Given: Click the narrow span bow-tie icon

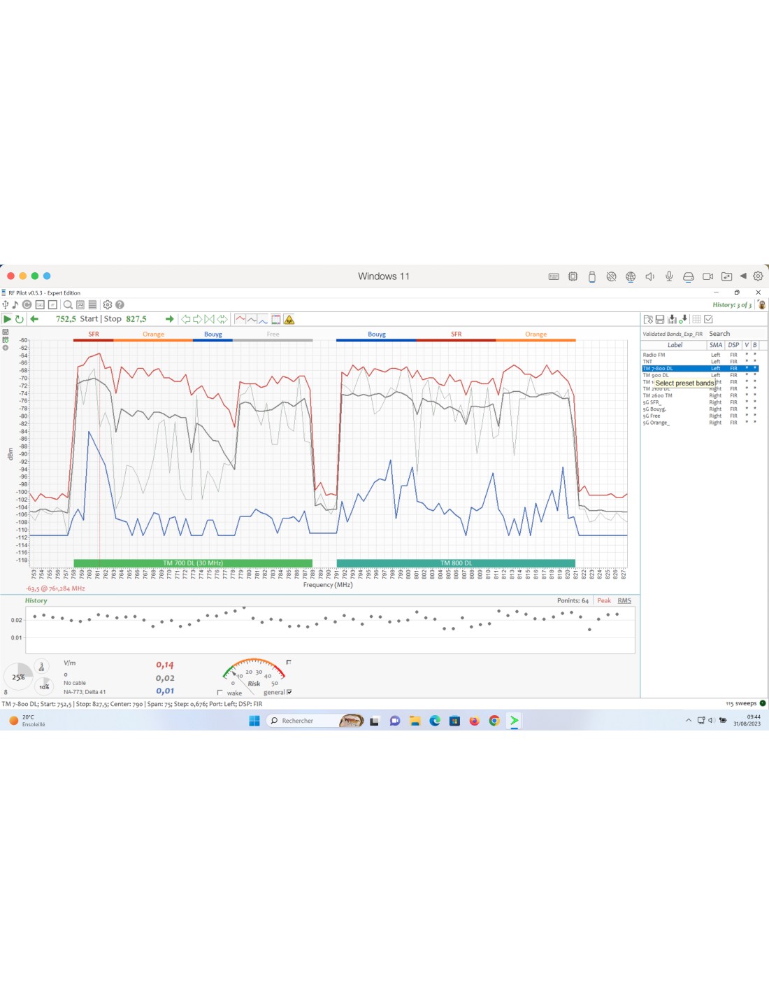Looking at the screenshot, I should (210, 319).
